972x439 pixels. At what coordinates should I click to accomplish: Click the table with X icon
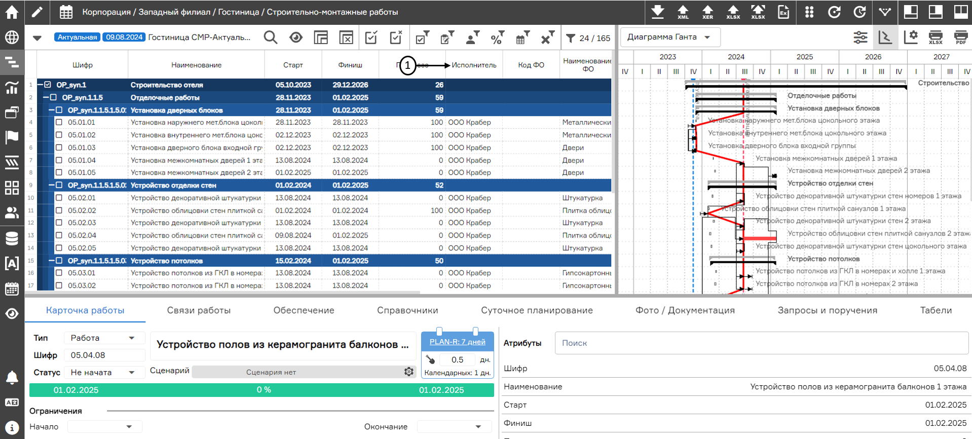pyautogui.click(x=346, y=37)
